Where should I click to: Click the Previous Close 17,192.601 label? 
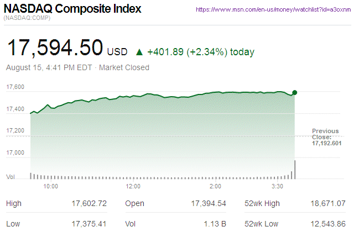[x=325, y=137]
